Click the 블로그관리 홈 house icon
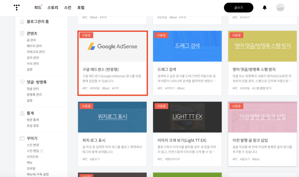The width and height of the screenshot is (299, 177). 22,22
